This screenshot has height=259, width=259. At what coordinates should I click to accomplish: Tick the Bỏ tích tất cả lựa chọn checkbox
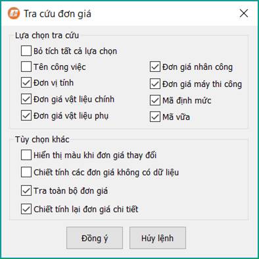click(26, 51)
